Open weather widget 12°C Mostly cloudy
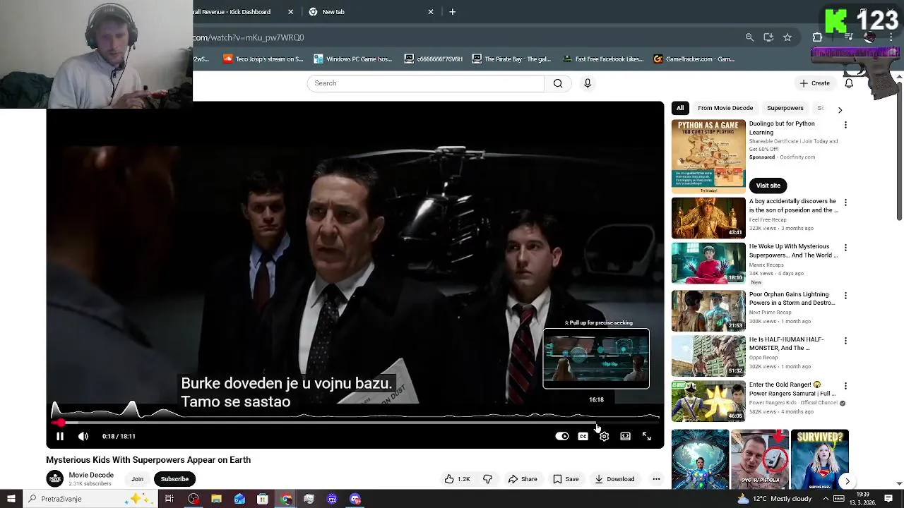 click(774, 499)
